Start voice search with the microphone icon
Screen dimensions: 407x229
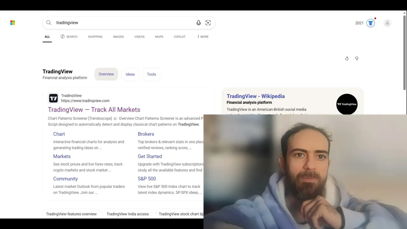(x=198, y=23)
